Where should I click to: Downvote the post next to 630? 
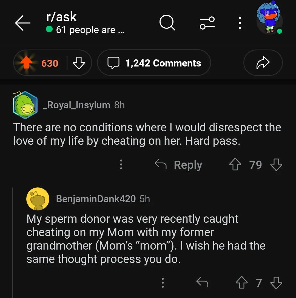(79, 63)
